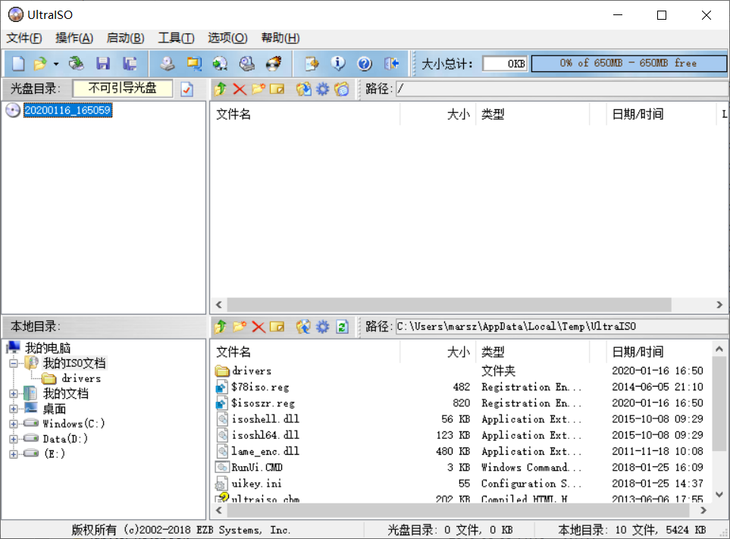Open the 文件(F) menu

coord(23,38)
